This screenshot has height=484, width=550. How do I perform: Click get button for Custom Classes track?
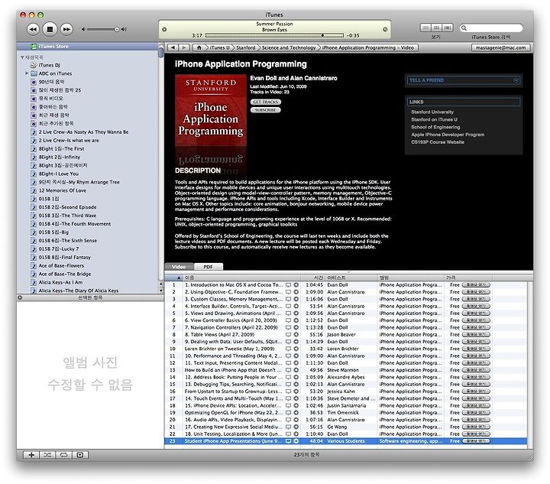476,300
